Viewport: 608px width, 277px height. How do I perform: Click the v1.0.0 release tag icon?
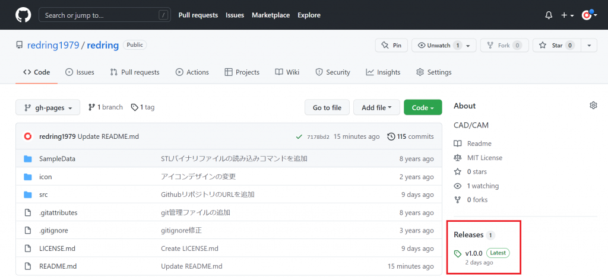pos(458,254)
